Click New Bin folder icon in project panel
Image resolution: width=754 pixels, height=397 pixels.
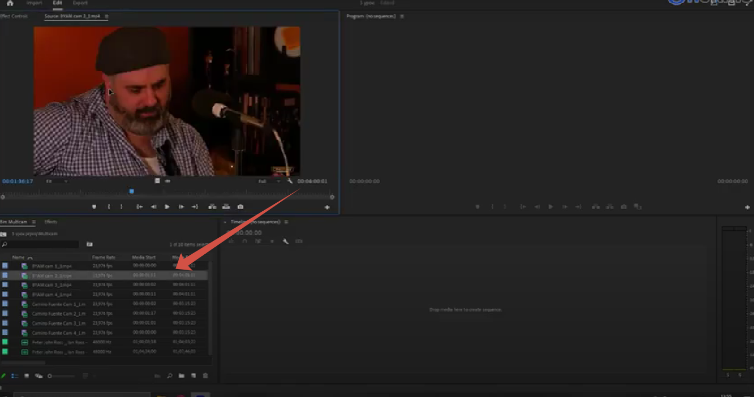click(181, 376)
